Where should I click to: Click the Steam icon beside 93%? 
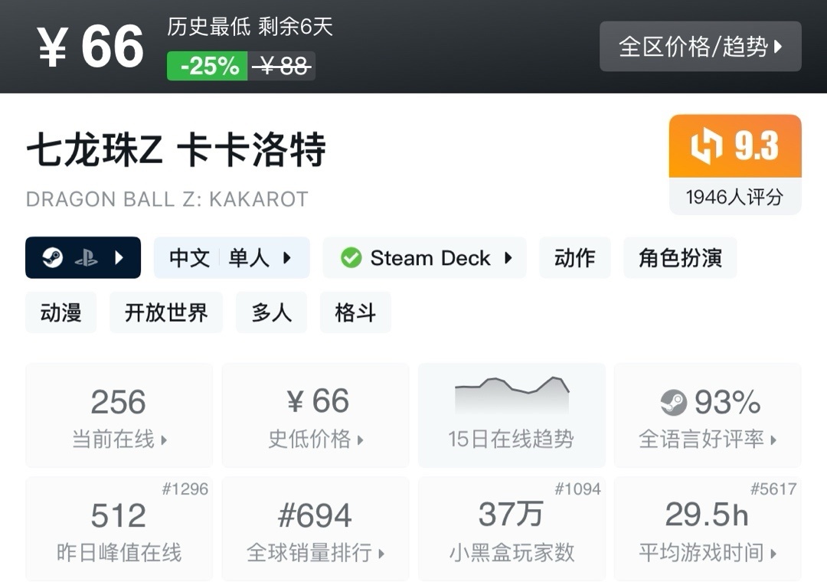pos(673,402)
